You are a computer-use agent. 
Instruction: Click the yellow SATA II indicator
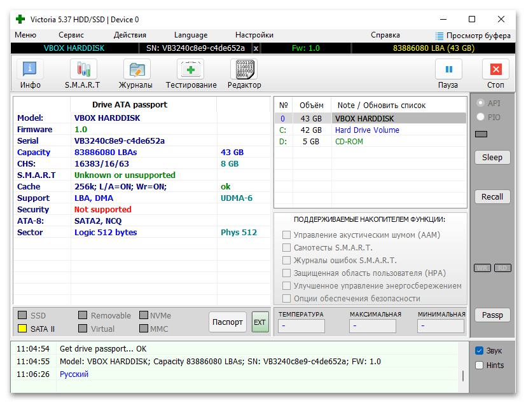pos(22,329)
